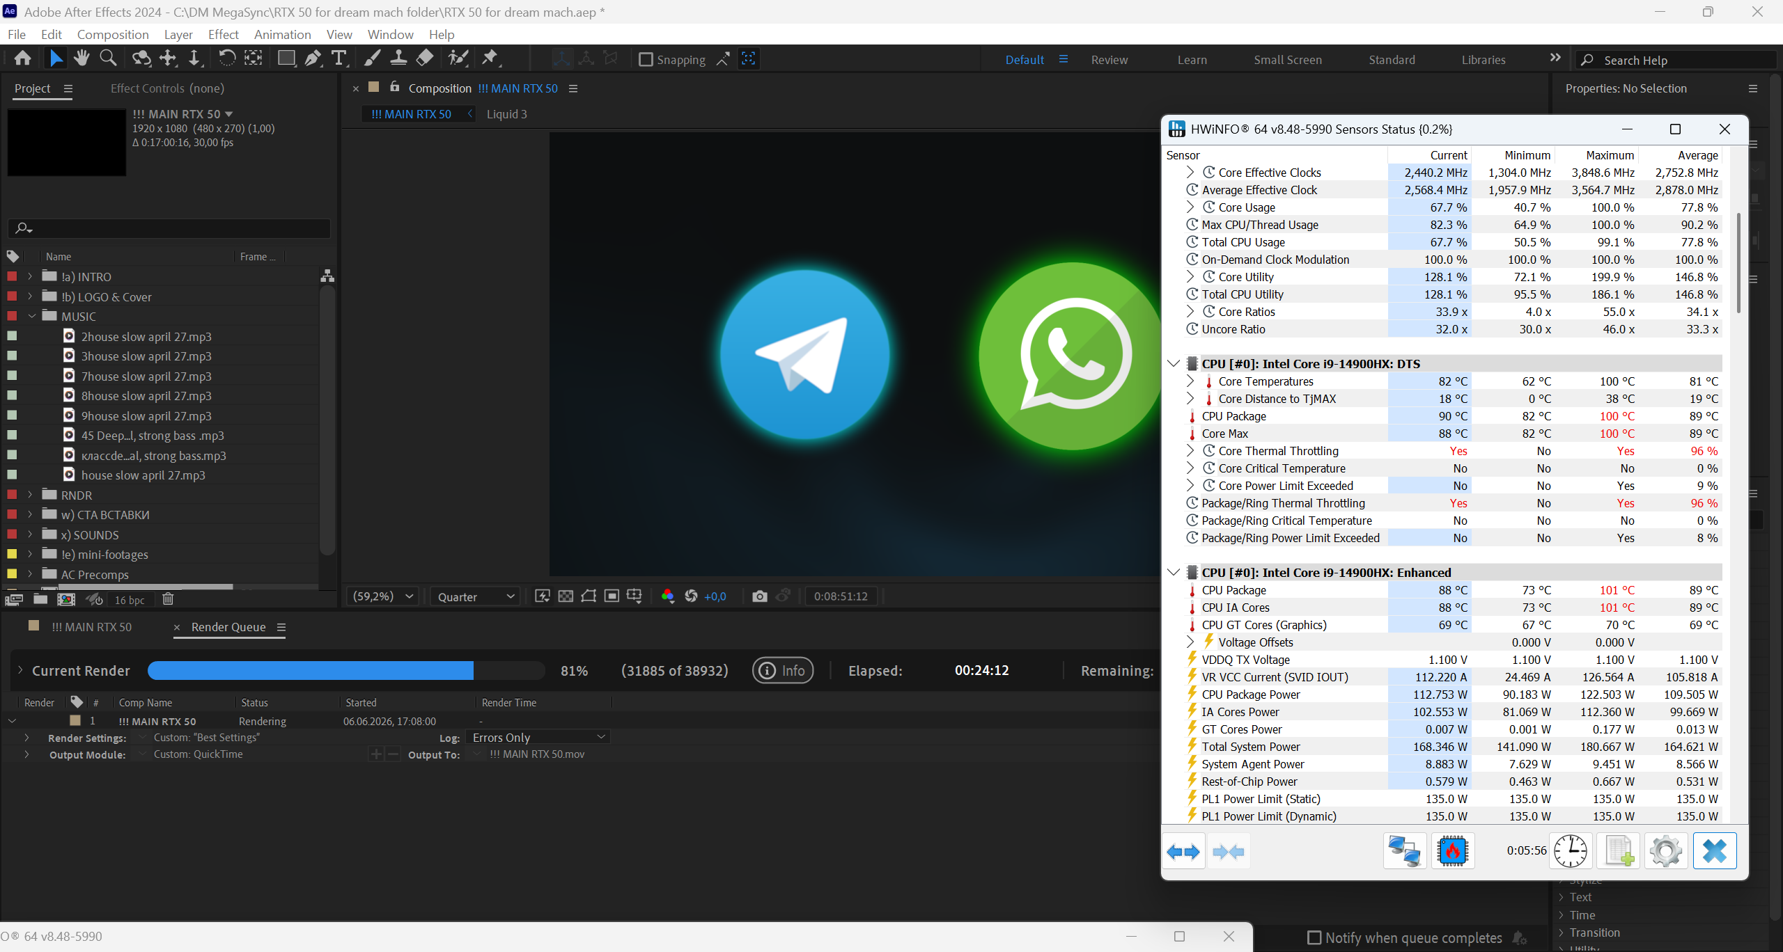The height and width of the screenshot is (952, 1783).
Task: Select the Rotation tool
Action: 227,58
